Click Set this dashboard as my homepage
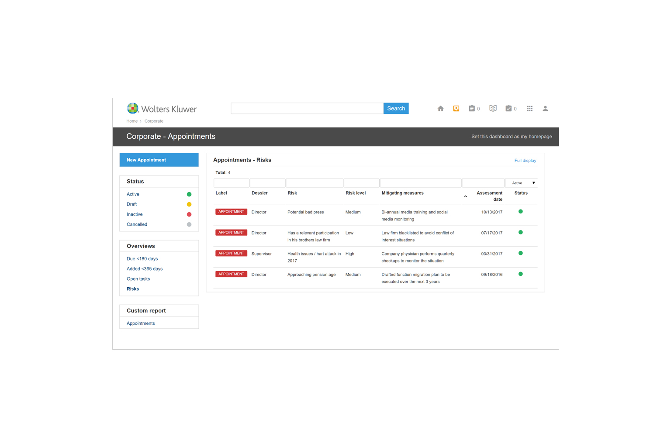The image size is (671, 447). (x=511, y=137)
